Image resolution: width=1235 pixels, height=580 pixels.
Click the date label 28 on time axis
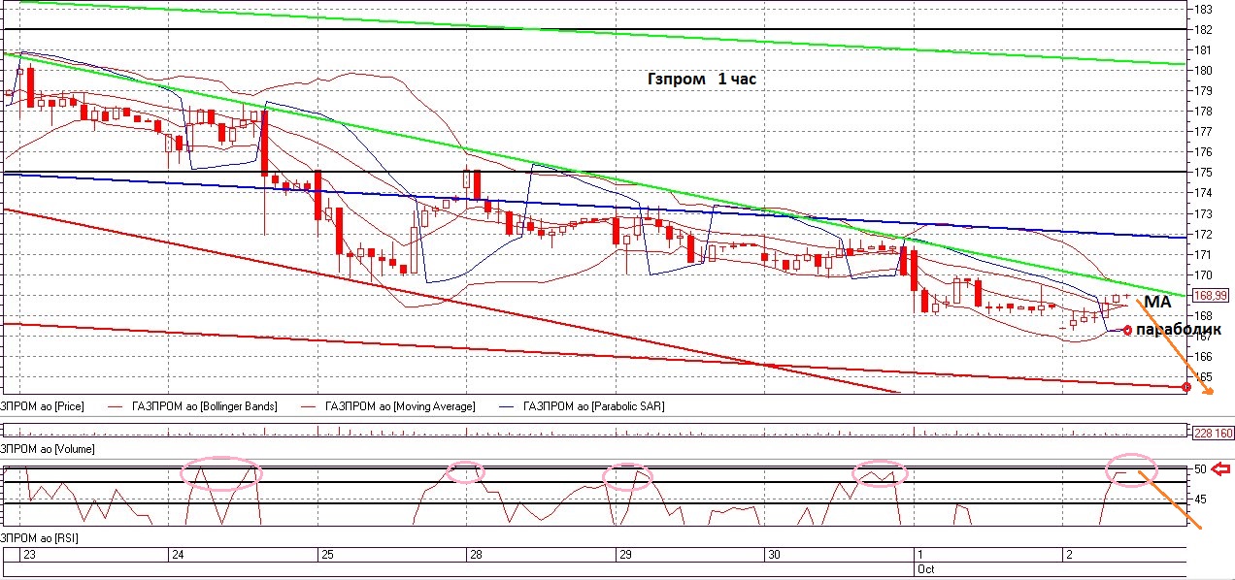(x=476, y=555)
